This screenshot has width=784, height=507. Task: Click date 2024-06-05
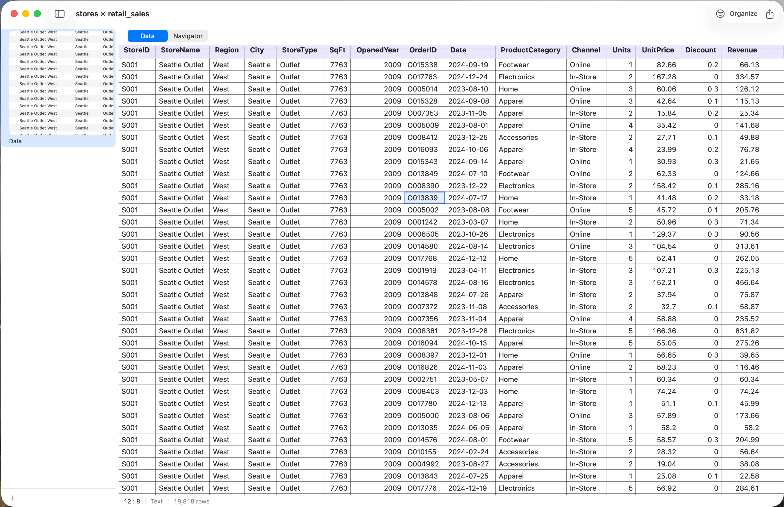[470, 428]
